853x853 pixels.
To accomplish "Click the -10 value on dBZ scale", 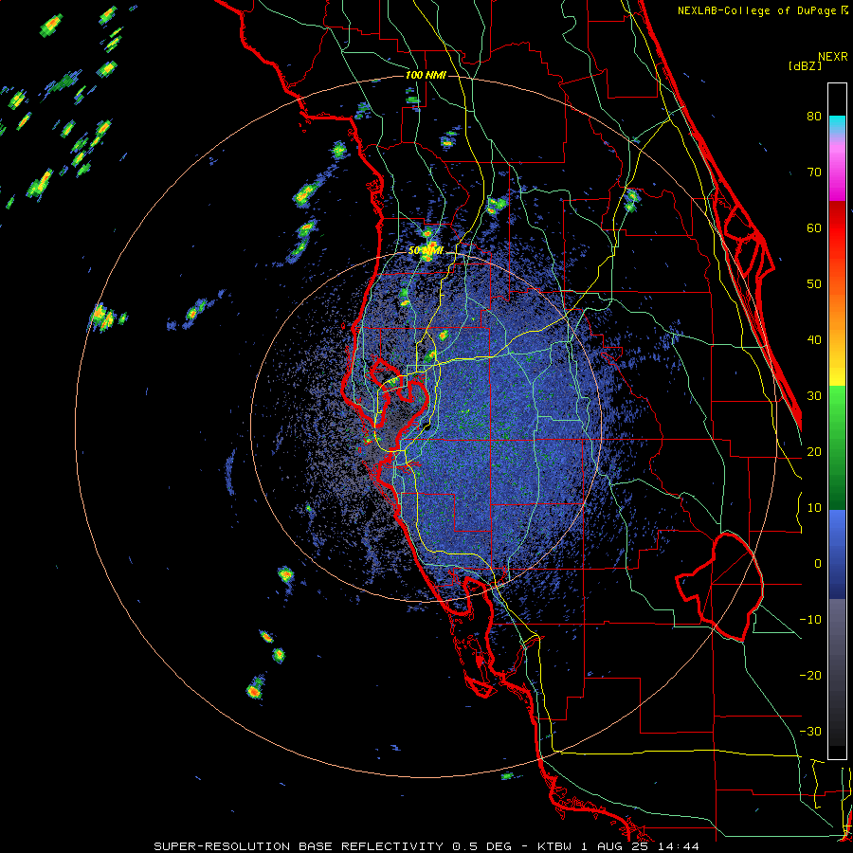I will coord(810,620).
